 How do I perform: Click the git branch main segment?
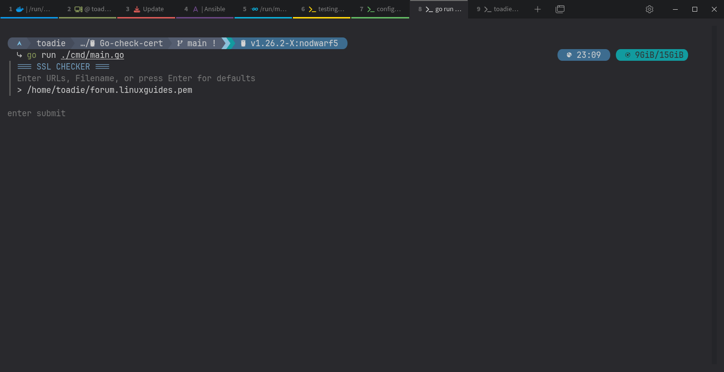tap(196, 43)
